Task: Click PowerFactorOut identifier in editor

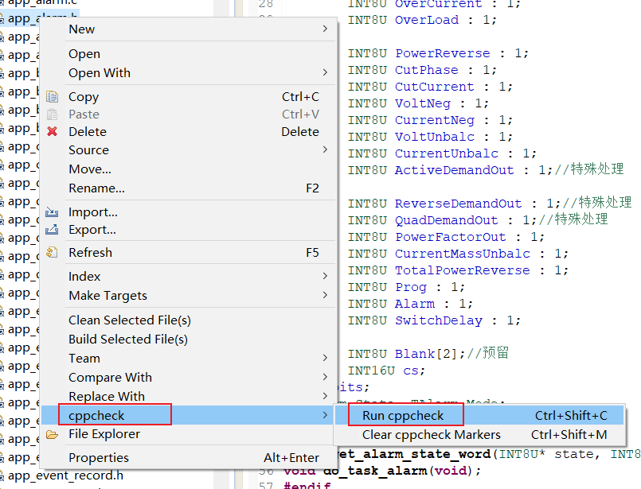Action: (x=450, y=237)
